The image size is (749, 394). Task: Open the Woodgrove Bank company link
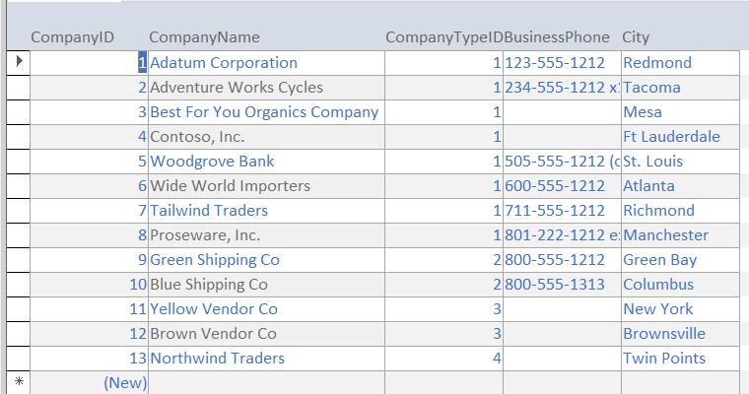click(212, 162)
